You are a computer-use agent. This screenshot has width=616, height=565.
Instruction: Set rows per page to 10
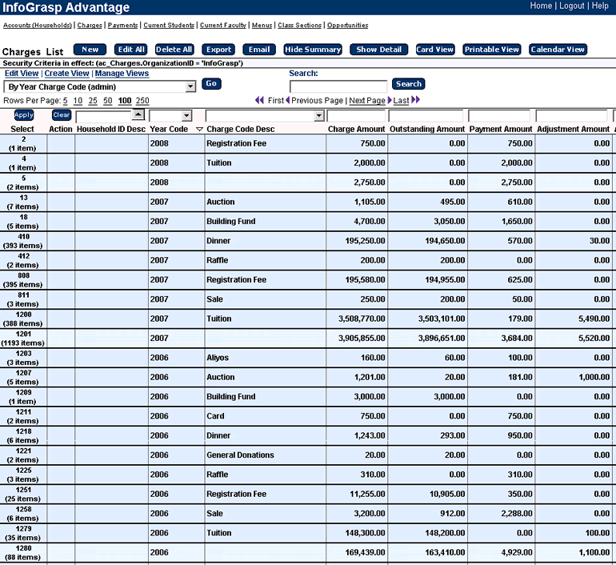click(78, 101)
